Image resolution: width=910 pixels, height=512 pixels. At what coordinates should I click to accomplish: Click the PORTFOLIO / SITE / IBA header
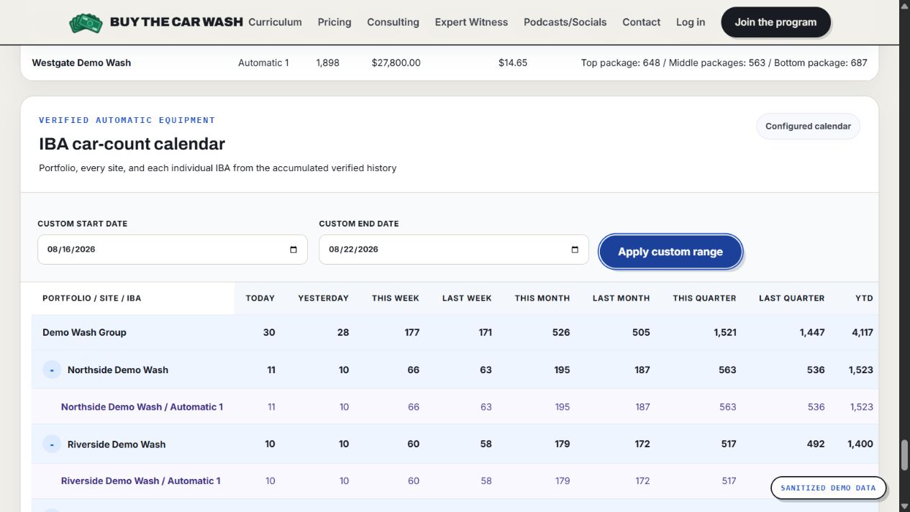[x=91, y=298]
